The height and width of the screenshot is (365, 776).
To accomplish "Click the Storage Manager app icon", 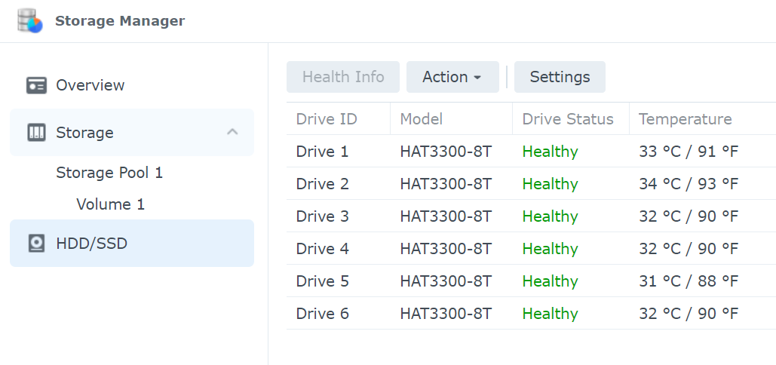I will [29, 21].
